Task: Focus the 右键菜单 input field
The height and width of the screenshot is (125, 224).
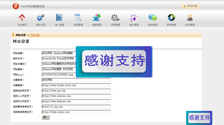Action: [76, 80]
